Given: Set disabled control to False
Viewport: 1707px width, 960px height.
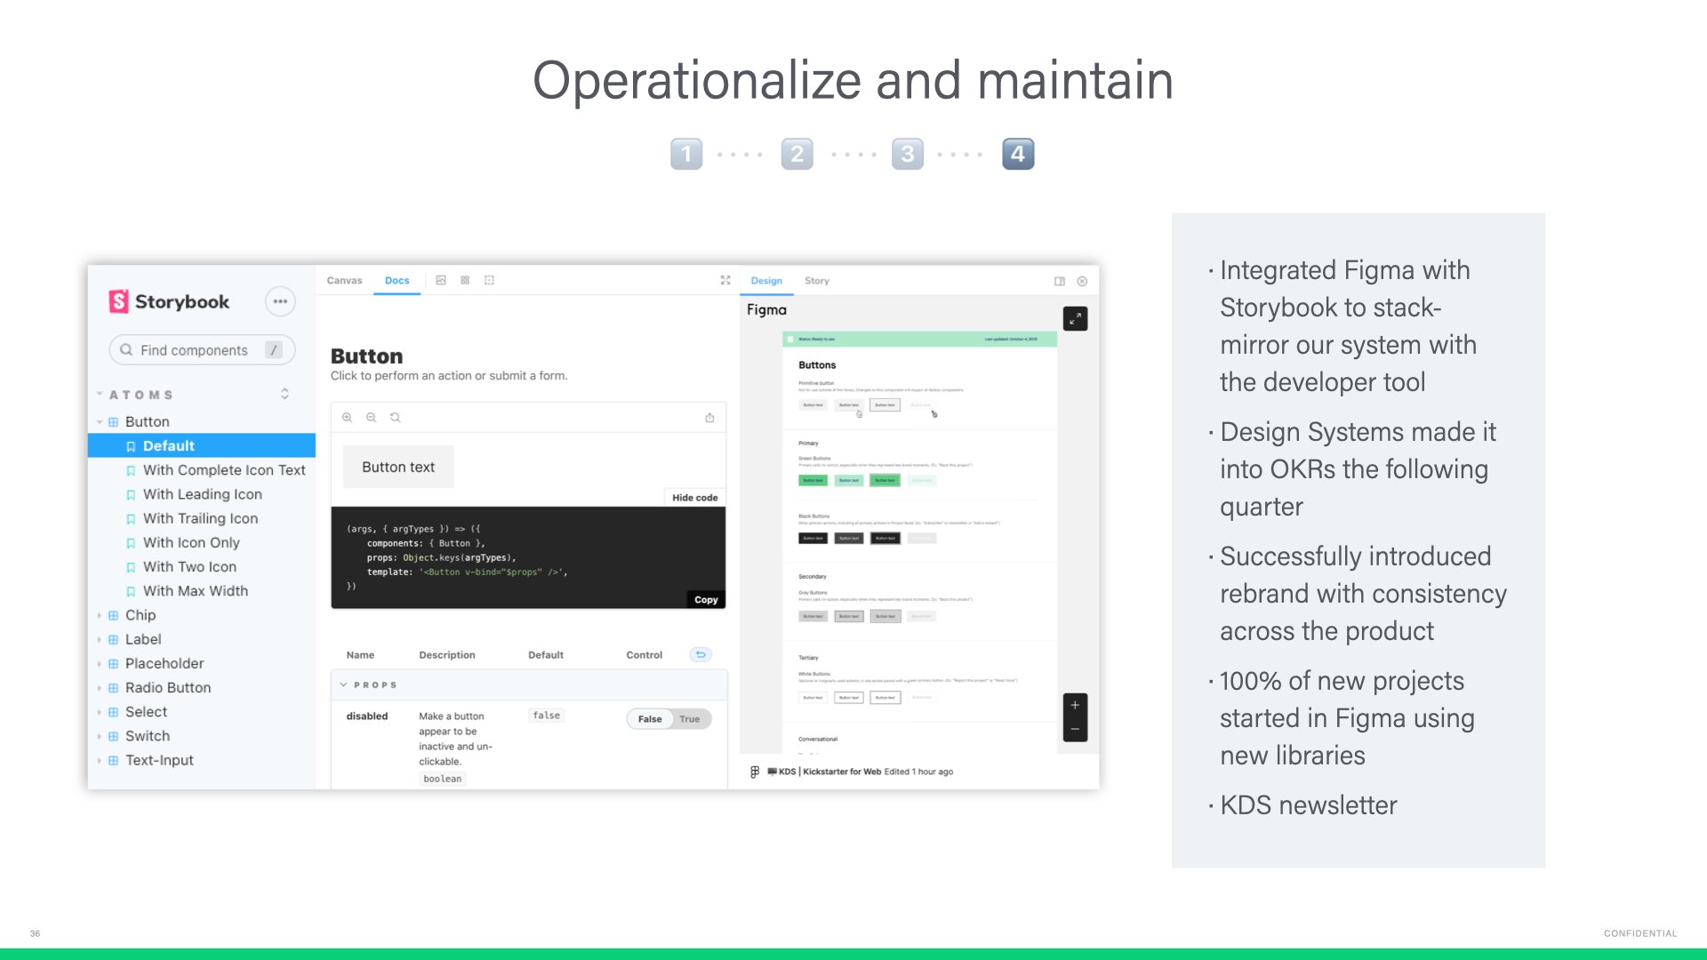Looking at the screenshot, I should click(x=650, y=719).
